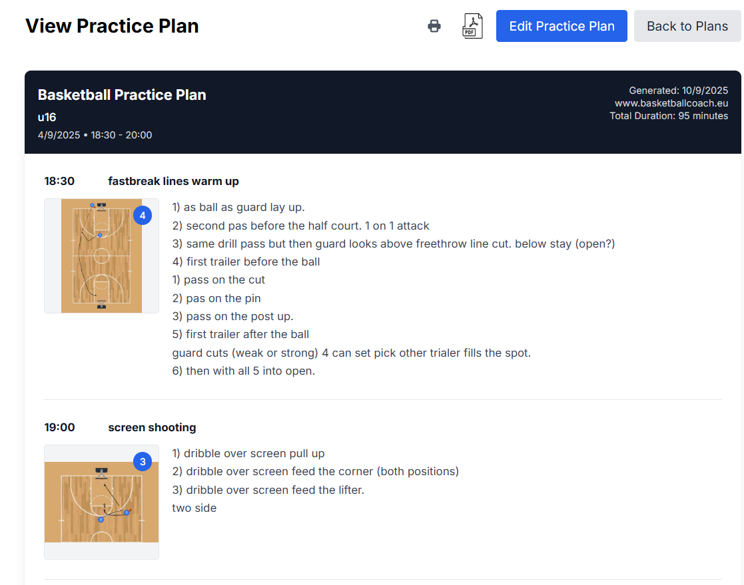Click the 19:00 drill start time
Screen dimensions: 744x585
[59, 427]
